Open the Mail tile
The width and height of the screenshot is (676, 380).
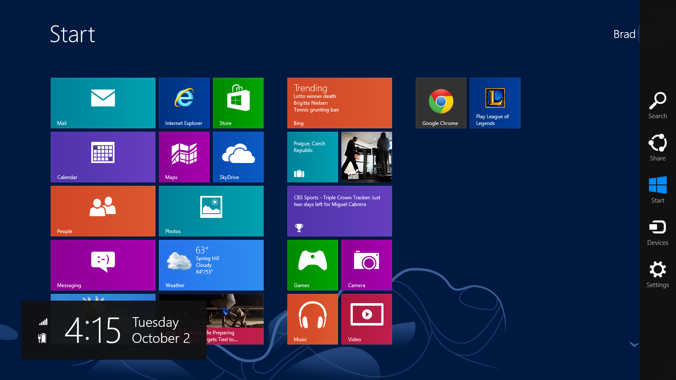pyautogui.click(x=103, y=103)
